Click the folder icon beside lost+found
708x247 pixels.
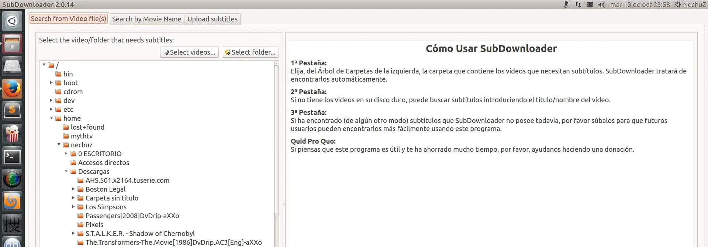(66, 127)
